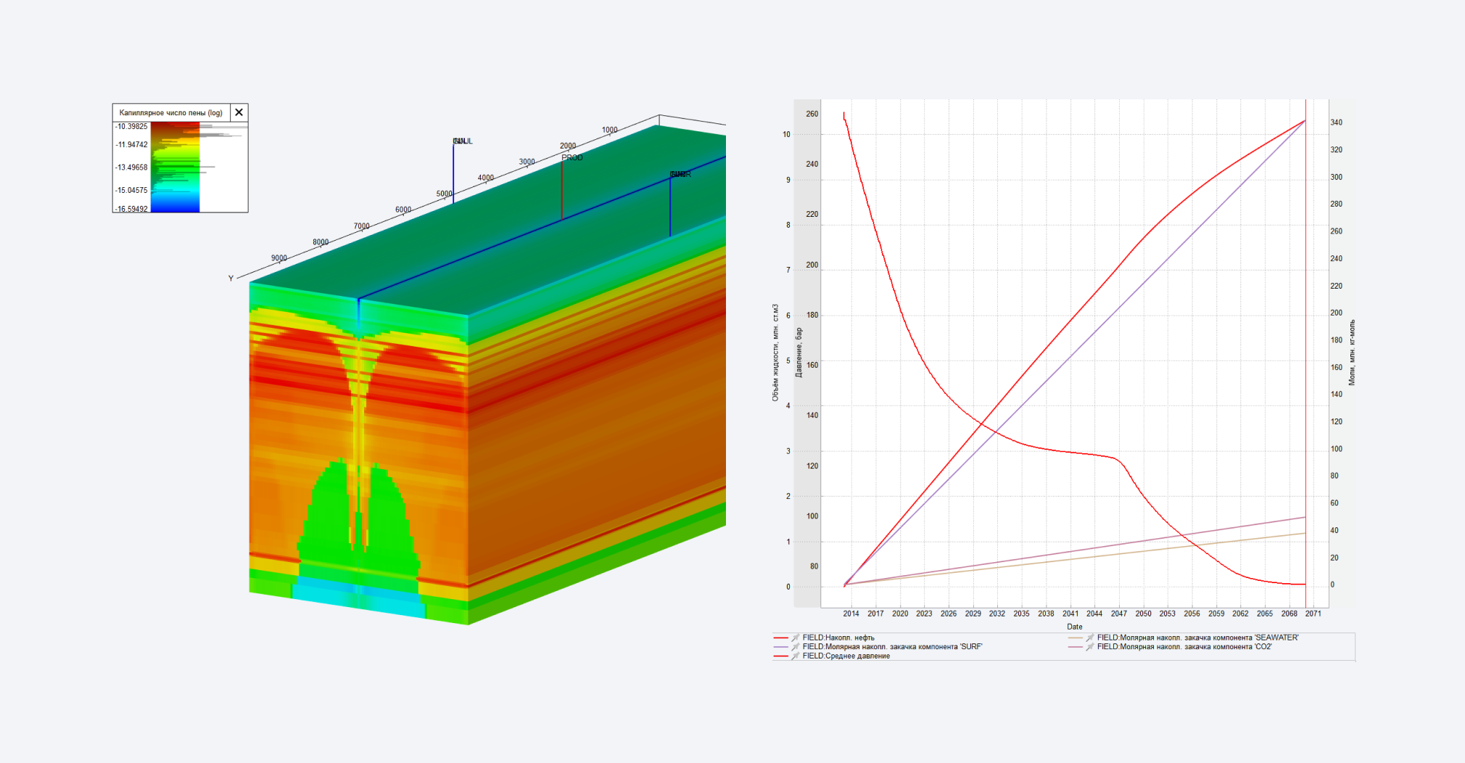Click the '-15.04575' legend value
The height and width of the screenshot is (763, 1465).
[131, 190]
